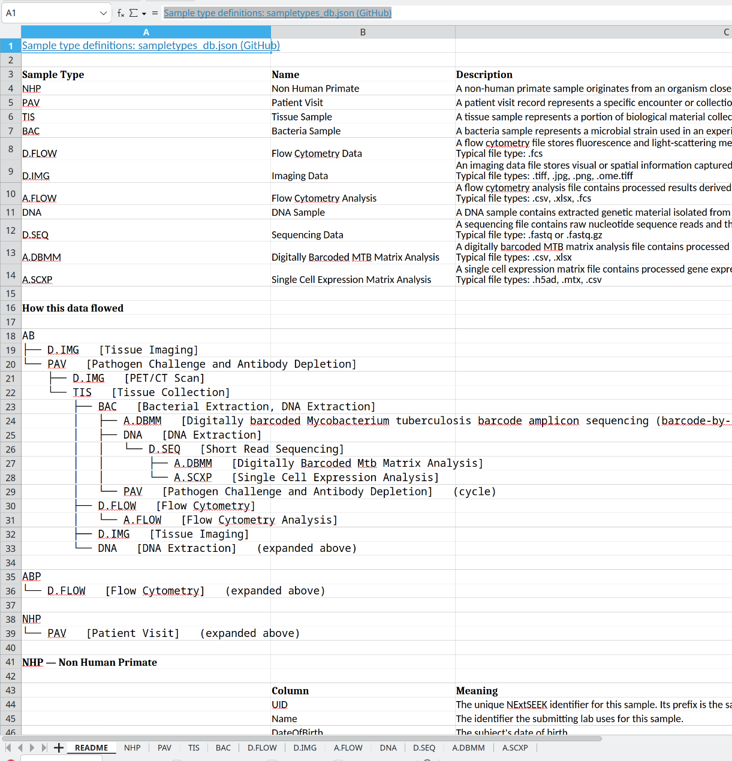Add a new sheet with plus icon
Viewport: 732px width, 761px height.
coord(59,747)
